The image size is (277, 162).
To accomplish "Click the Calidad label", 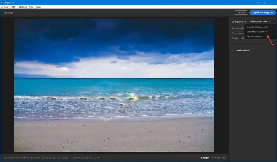I will [235, 38].
